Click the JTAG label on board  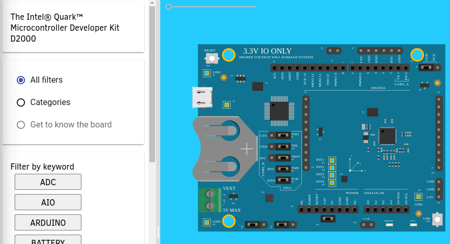(287, 188)
